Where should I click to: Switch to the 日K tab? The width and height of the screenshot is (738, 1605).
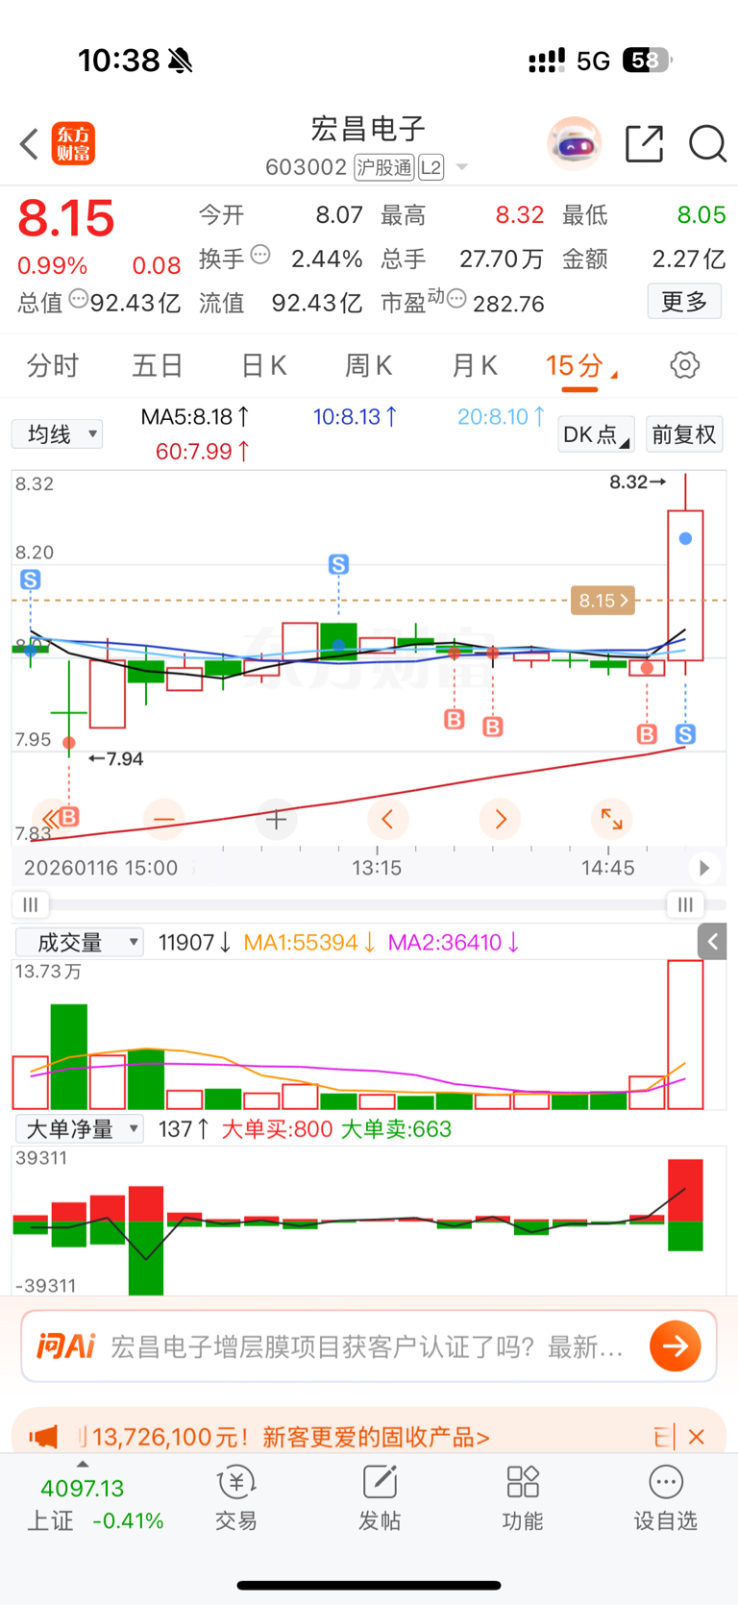[263, 365]
